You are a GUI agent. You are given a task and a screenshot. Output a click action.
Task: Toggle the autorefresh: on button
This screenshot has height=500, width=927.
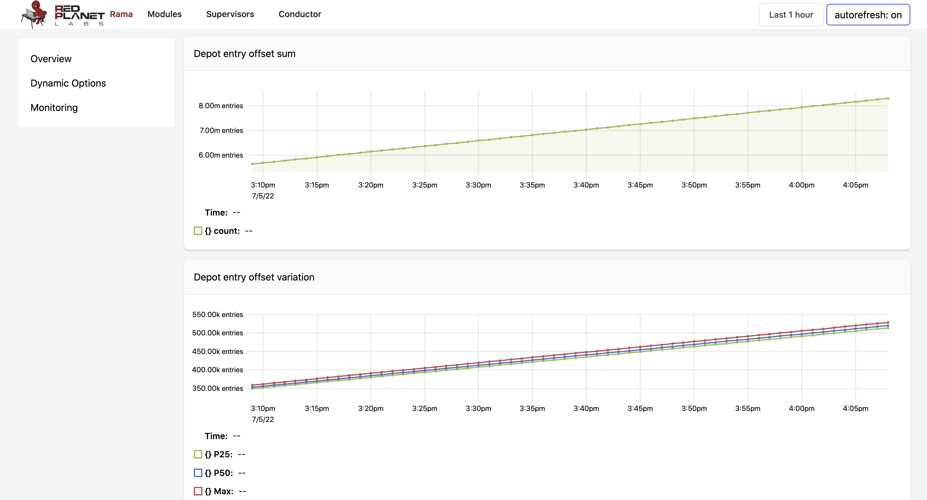pos(868,15)
